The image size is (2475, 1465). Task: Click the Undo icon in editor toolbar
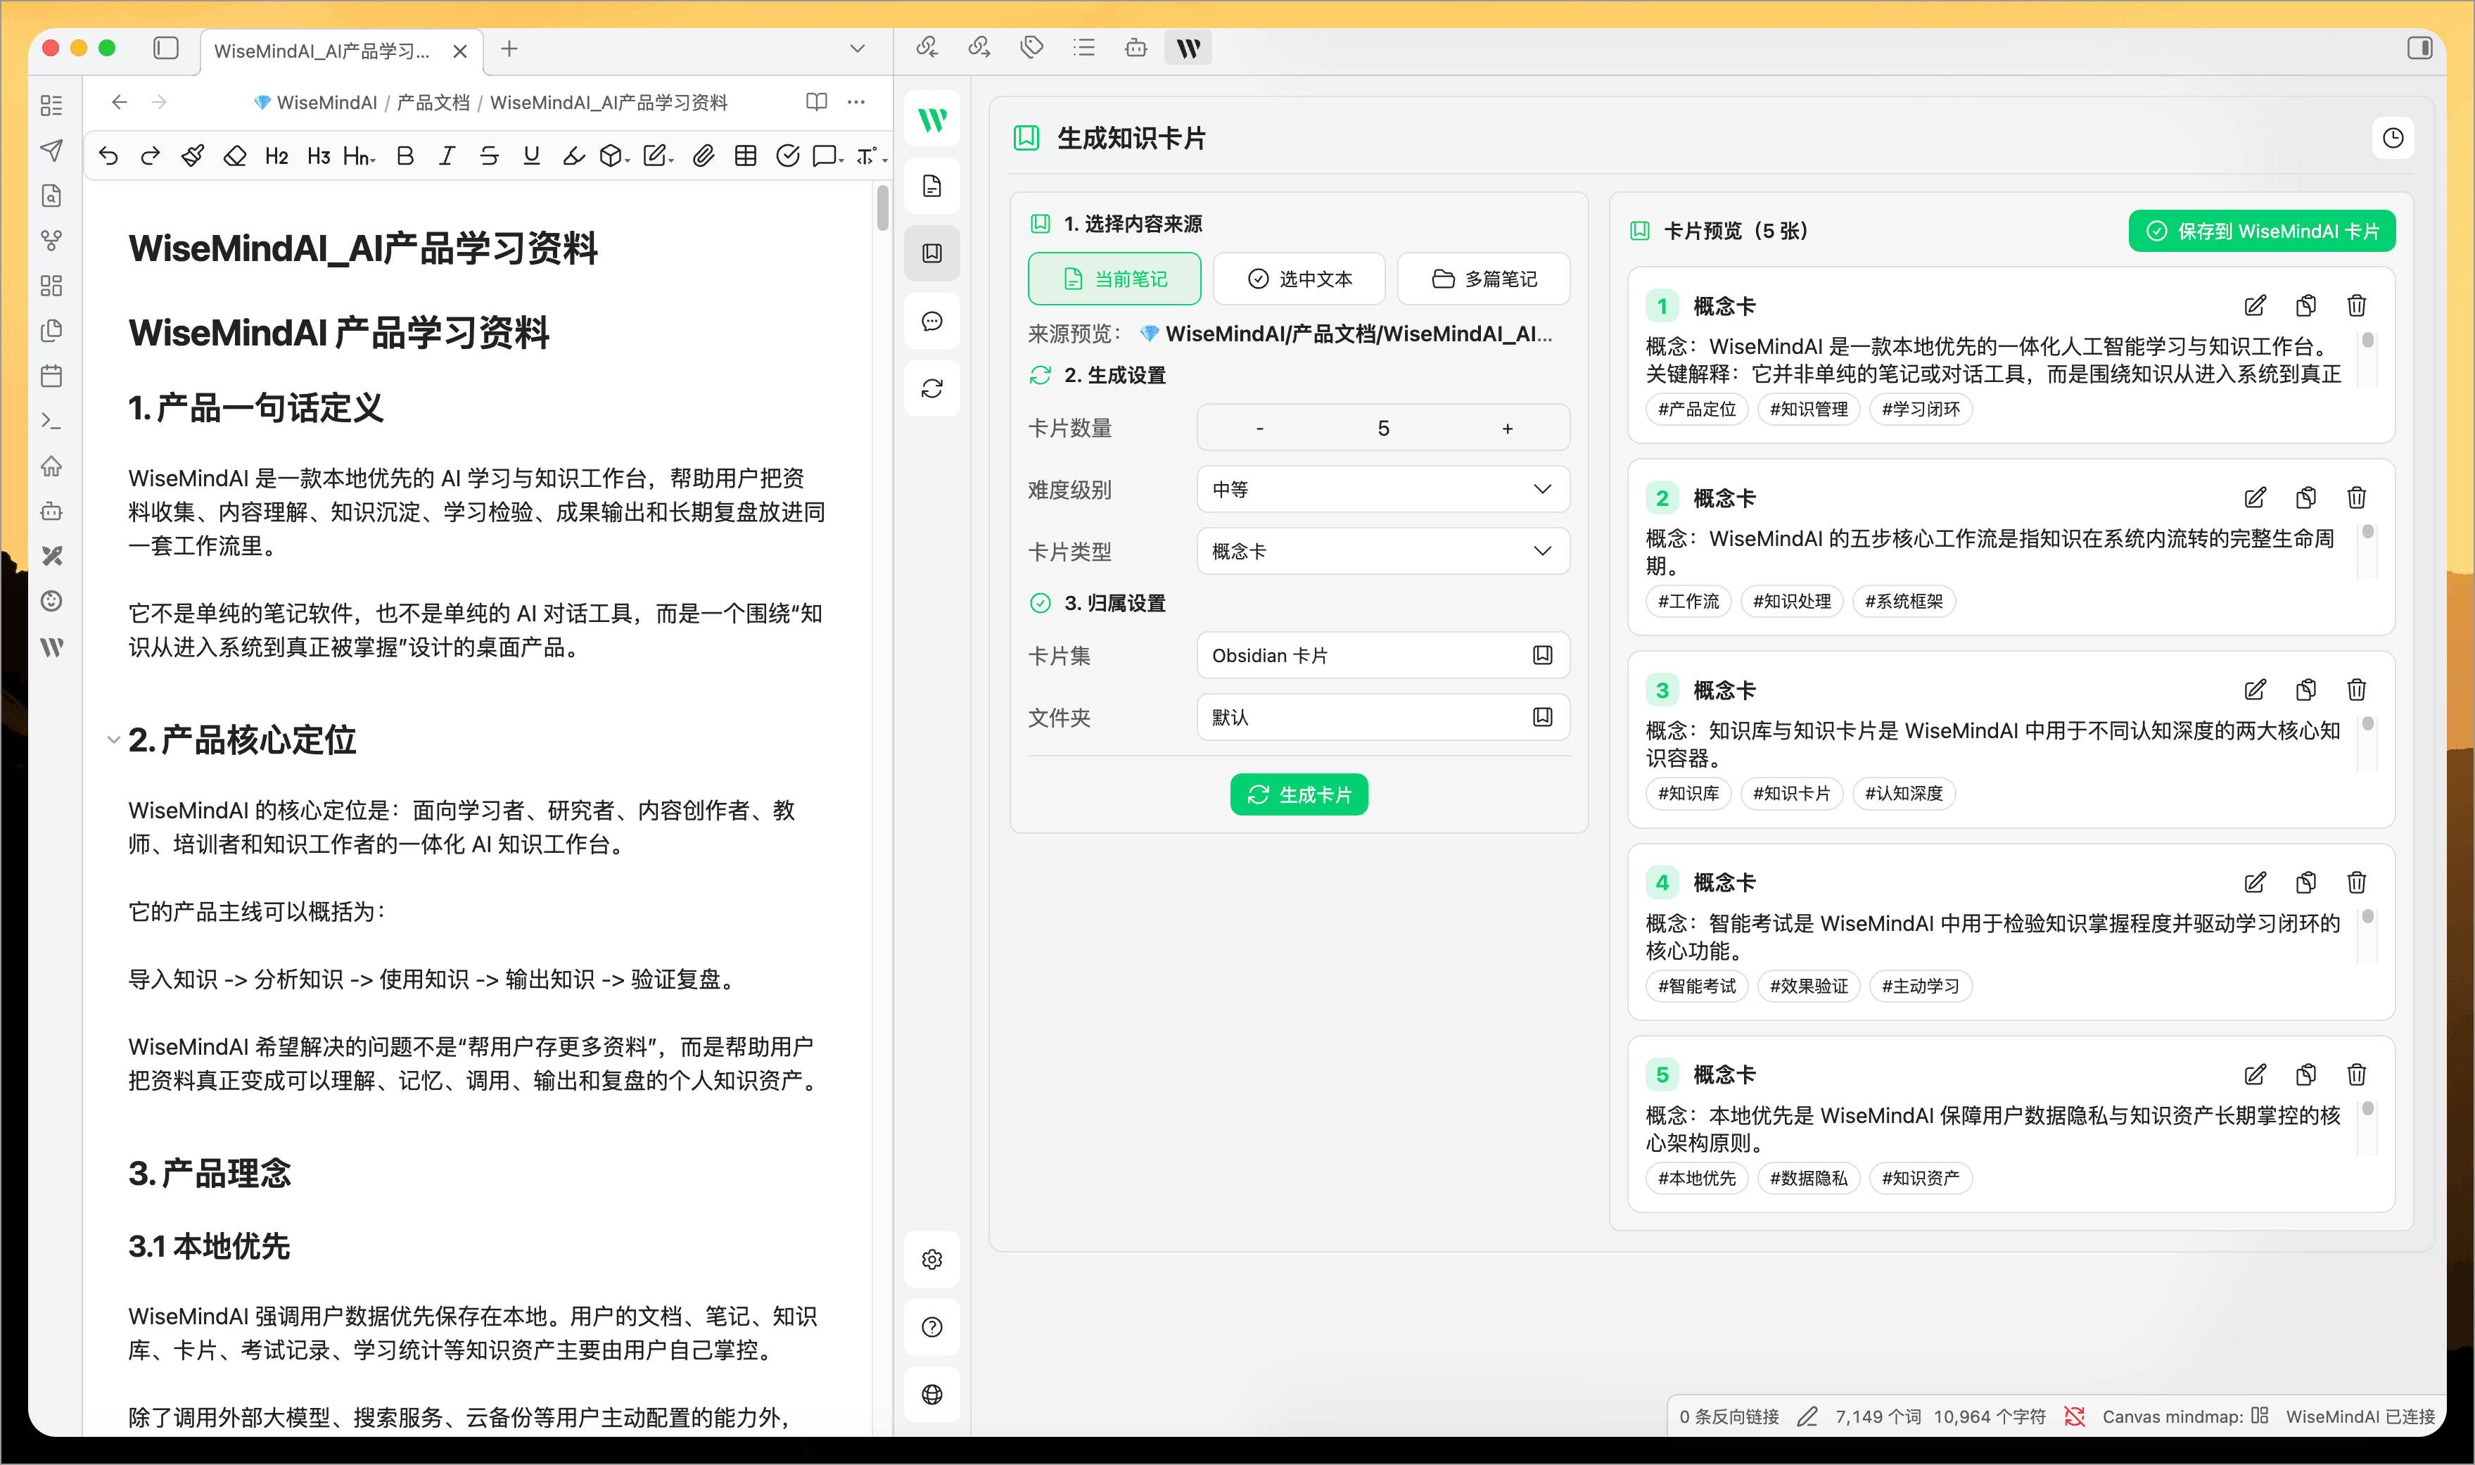pyautogui.click(x=108, y=156)
